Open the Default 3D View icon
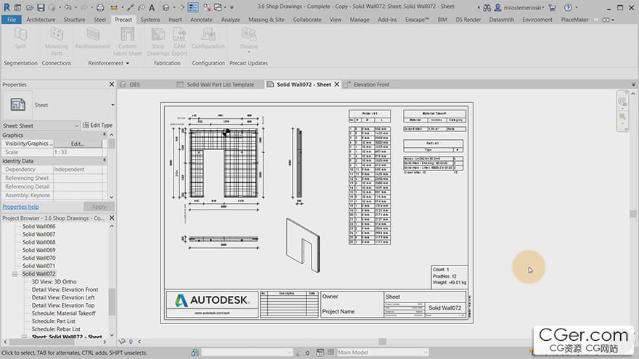Screen dimensions: 639x359 point(166,7)
